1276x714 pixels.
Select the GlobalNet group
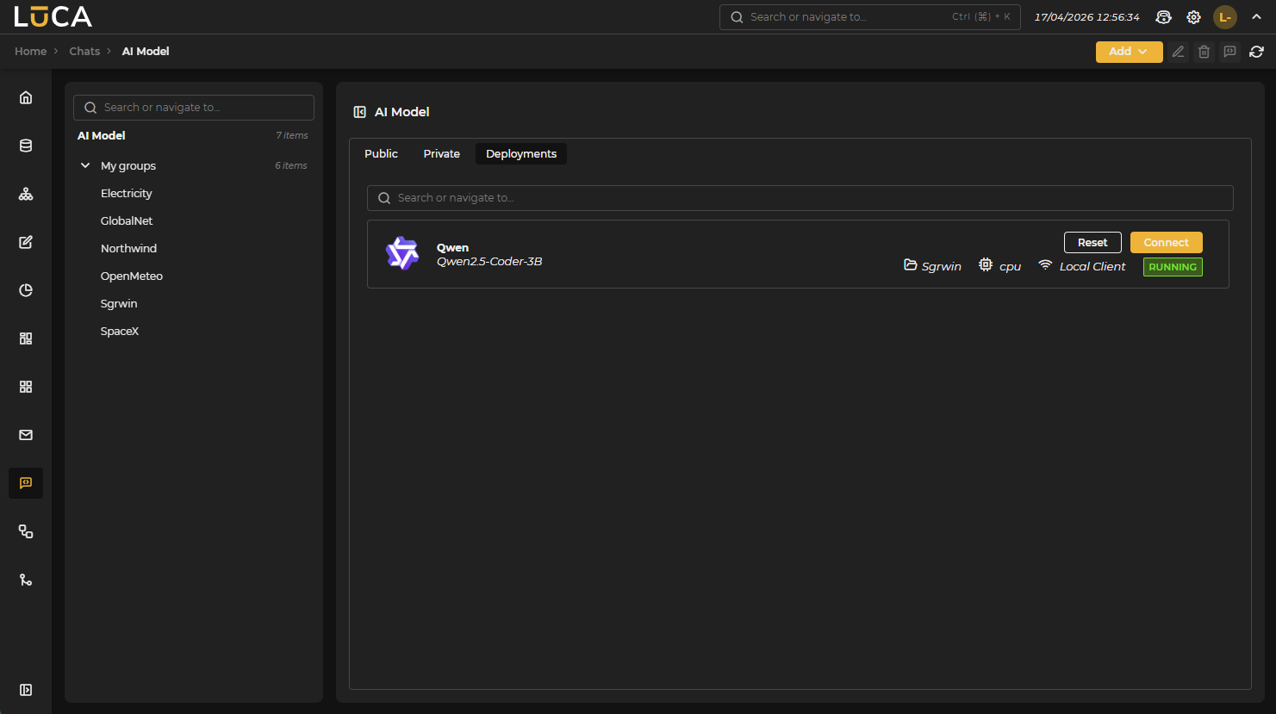click(127, 221)
